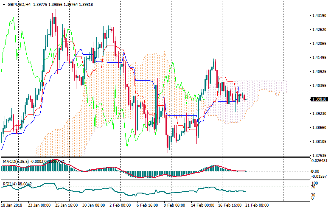Click the 1.43190 price scale label
The width and height of the screenshot is (328, 210).
pyautogui.click(x=318, y=16)
